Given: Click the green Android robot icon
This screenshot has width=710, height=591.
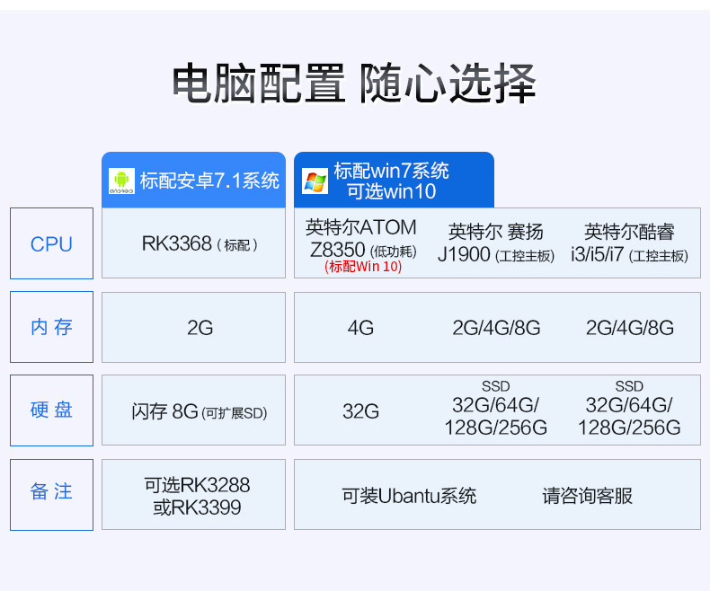Looking at the screenshot, I should click(120, 181).
